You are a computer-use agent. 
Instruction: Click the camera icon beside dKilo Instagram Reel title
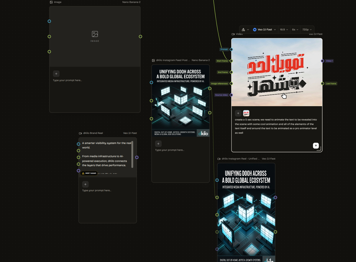click(x=219, y=159)
